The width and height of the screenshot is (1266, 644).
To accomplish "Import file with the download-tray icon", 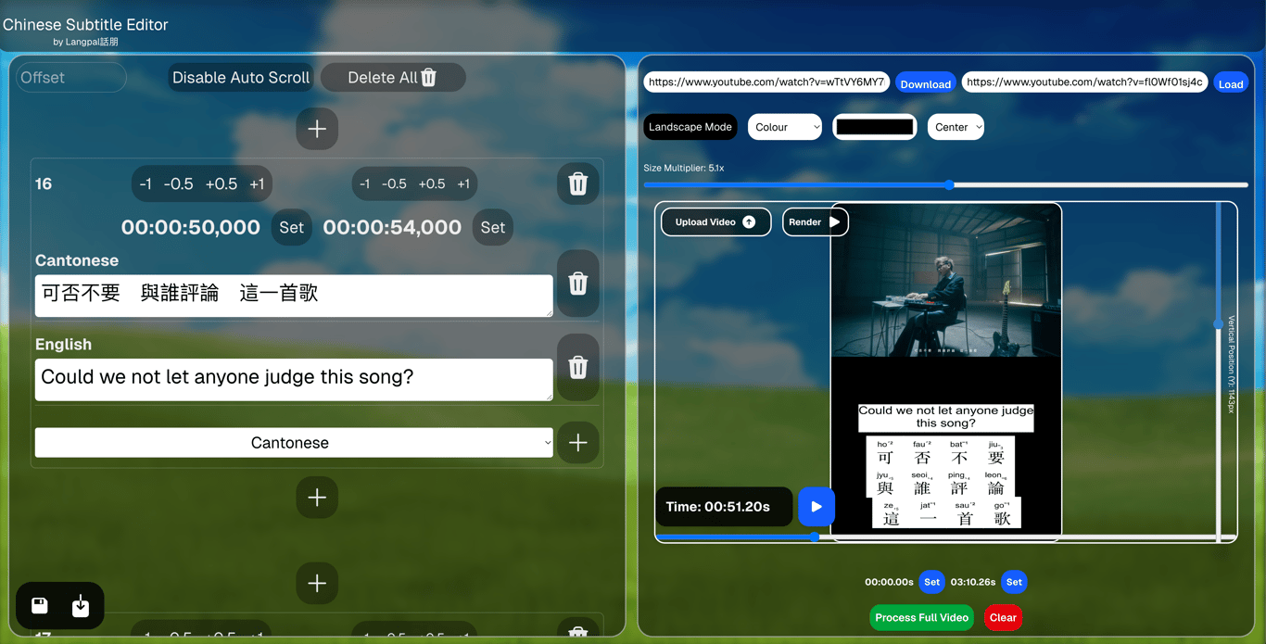I will (81, 606).
